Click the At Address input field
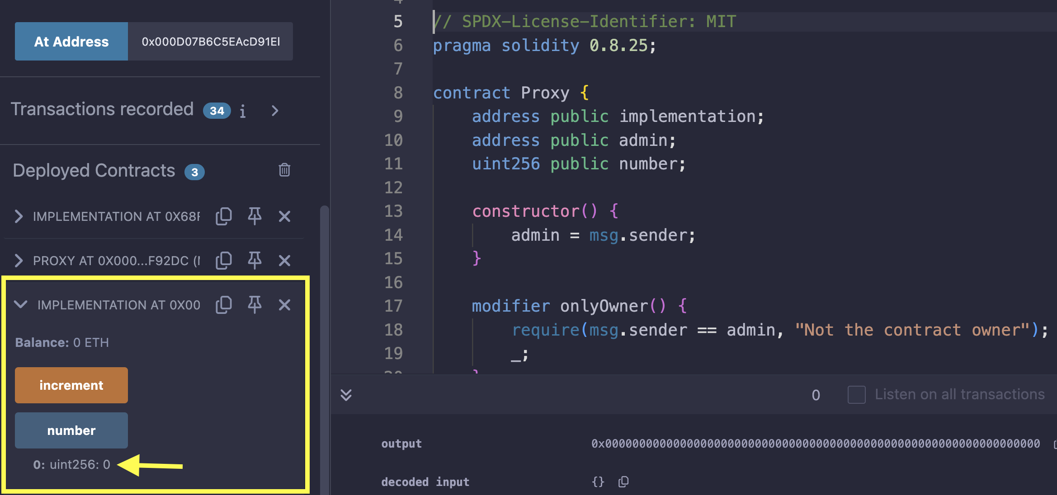 (x=210, y=42)
